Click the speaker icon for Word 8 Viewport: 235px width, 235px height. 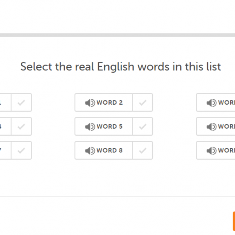[90, 151]
